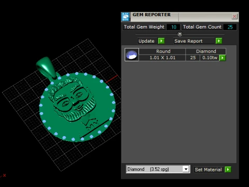The width and height of the screenshot is (249, 187).
Task: Click the Total Gem Weight label
Action: point(144,27)
